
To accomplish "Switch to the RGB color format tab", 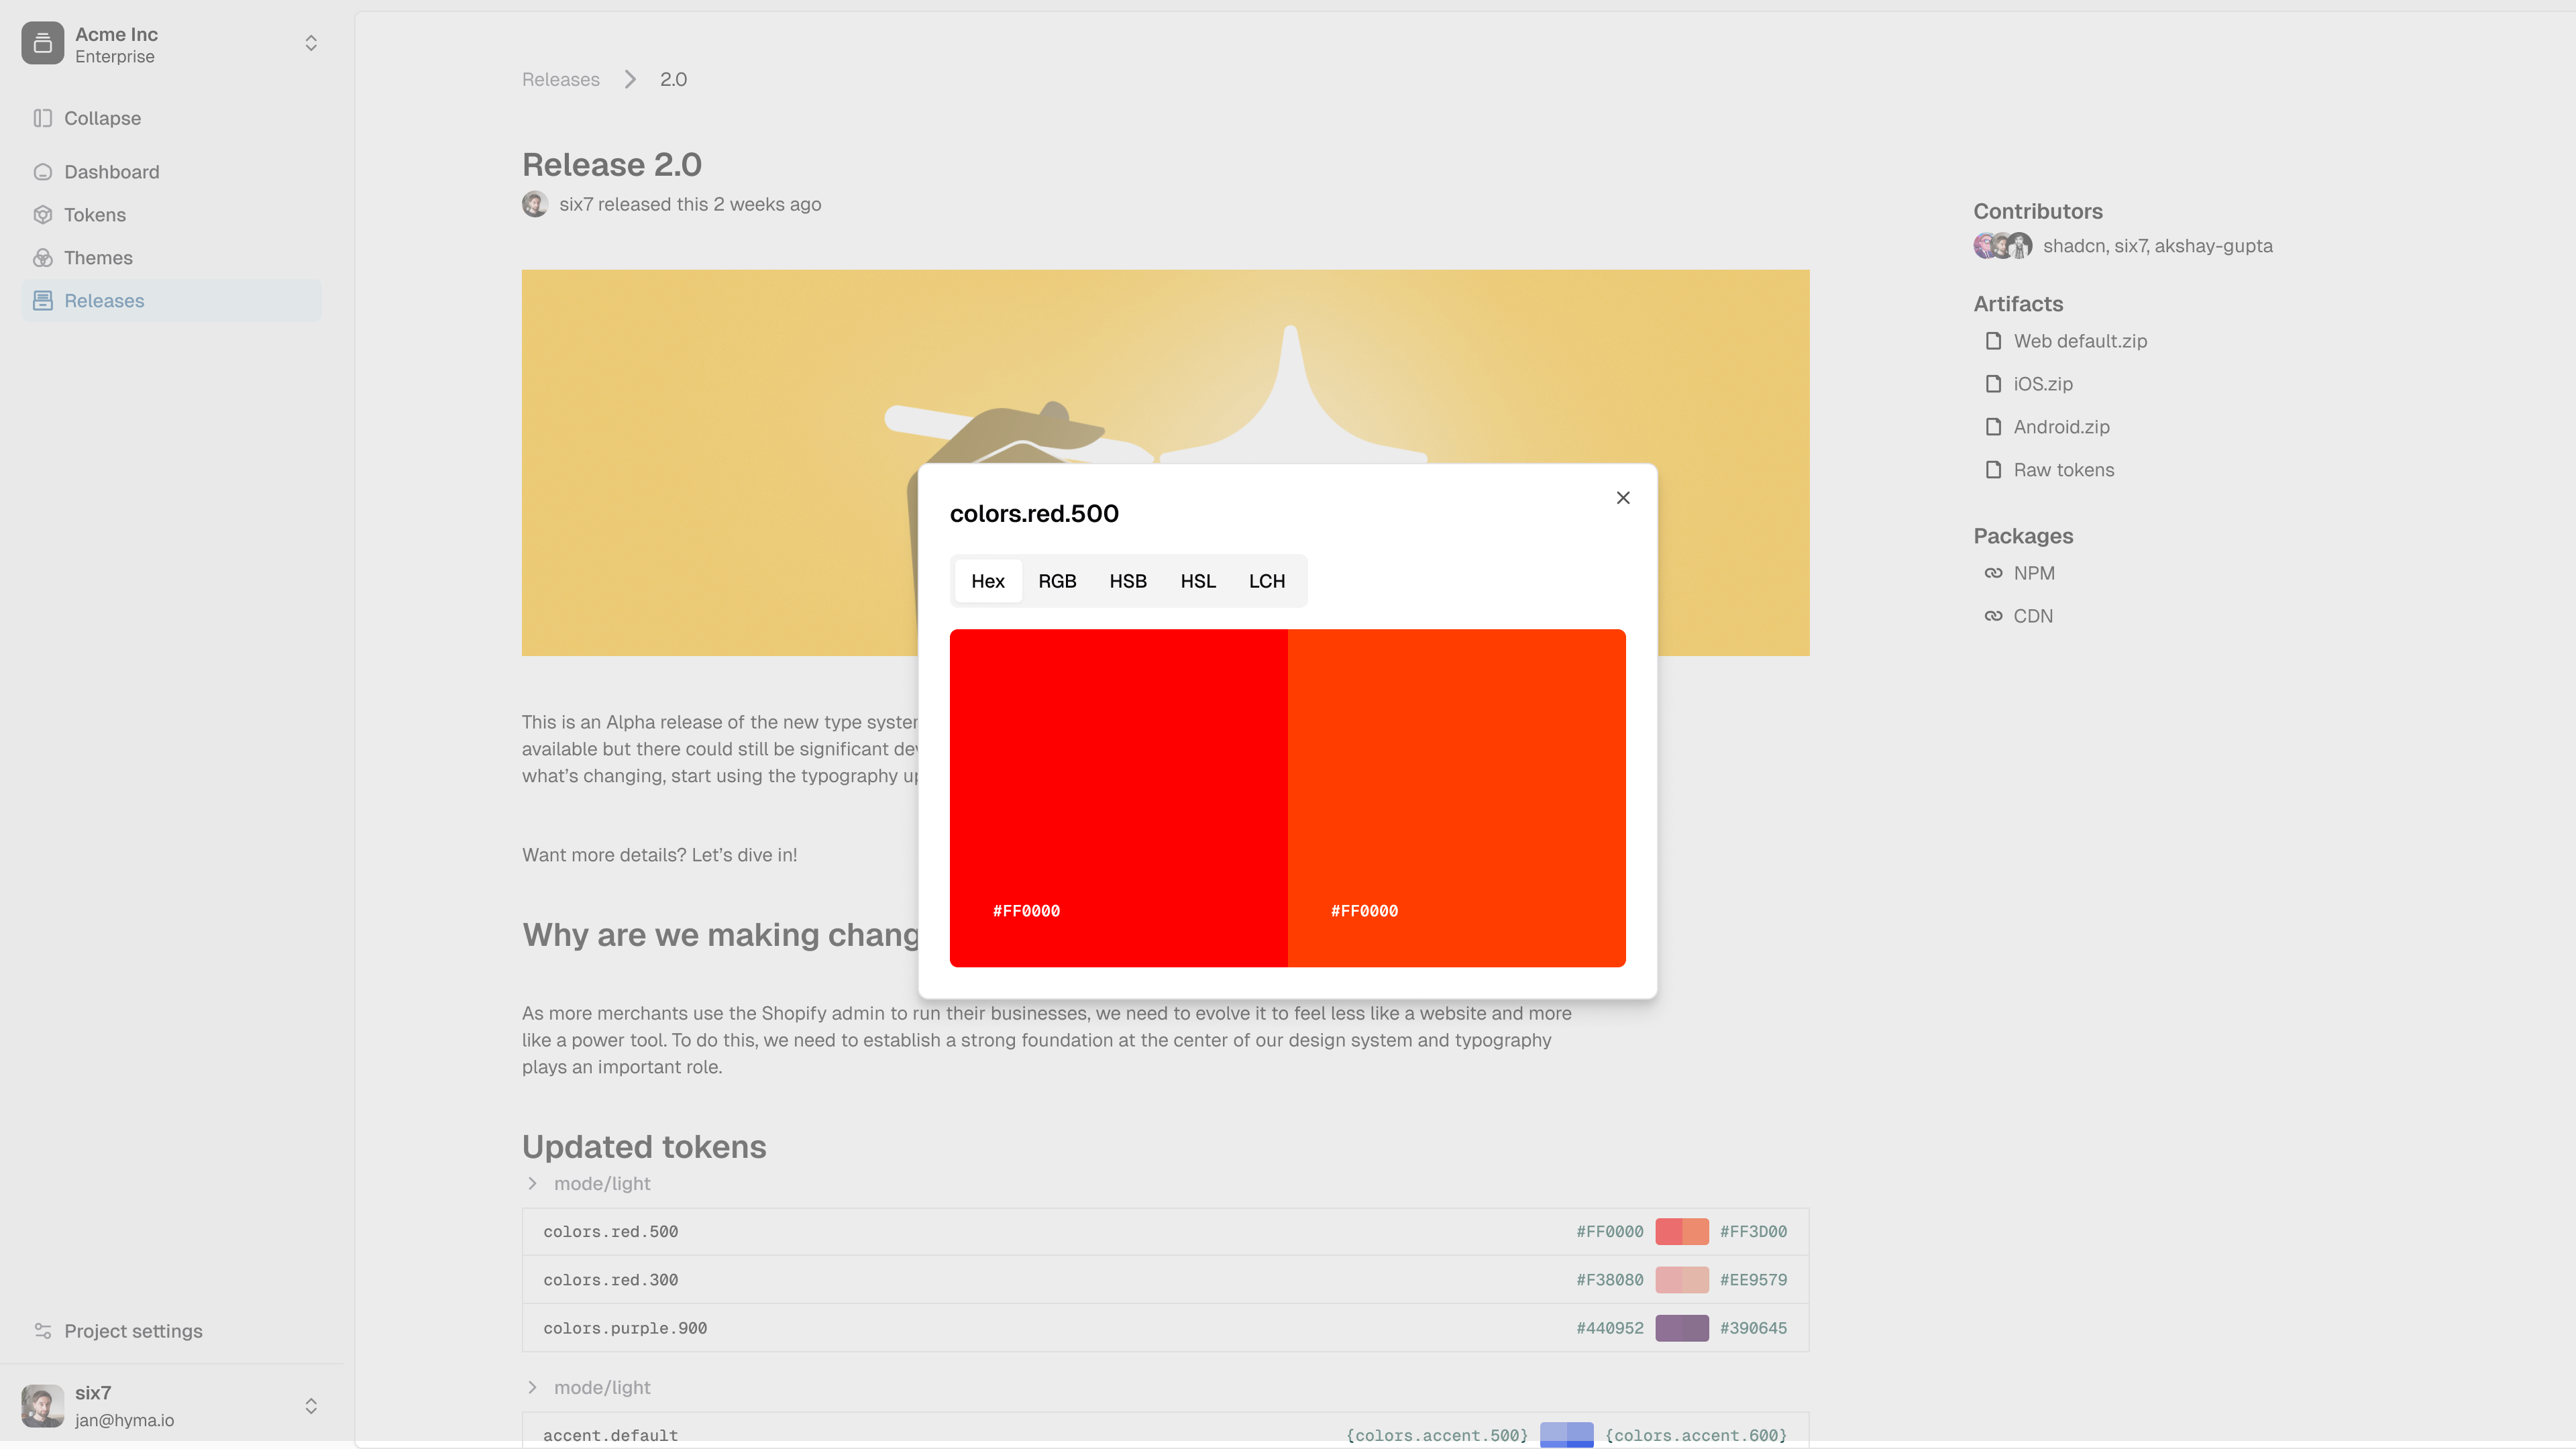I will click(x=1057, y=581).
